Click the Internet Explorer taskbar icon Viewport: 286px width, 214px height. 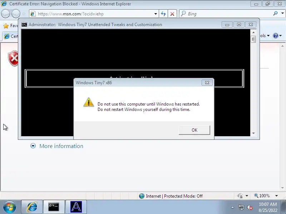point(32,207)
